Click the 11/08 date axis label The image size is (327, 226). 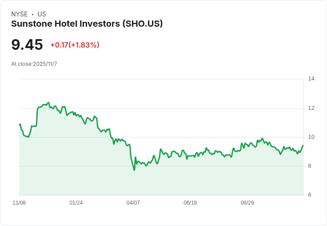[x=19, y=202]
